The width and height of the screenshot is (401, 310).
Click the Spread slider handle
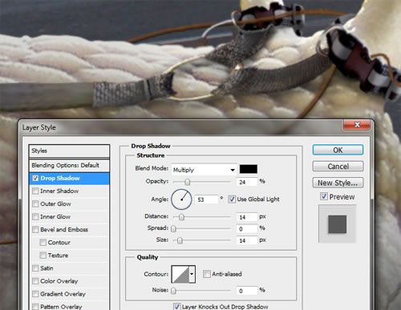(173, 229)
